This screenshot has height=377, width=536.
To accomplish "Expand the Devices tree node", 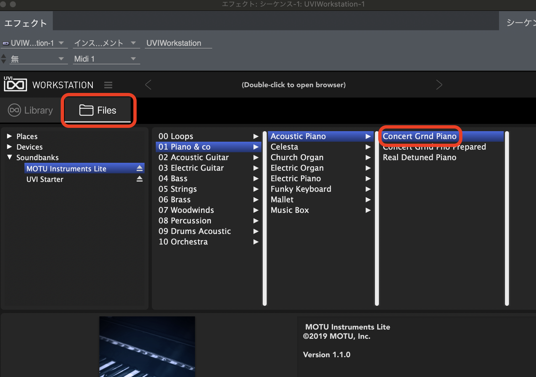I will click(10, 147).
